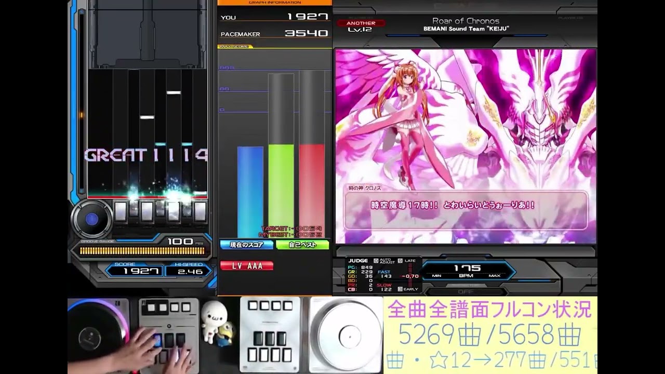Click the BEMANI Sound Team "KE!JU" artist
The width and height of the screenshot is (665, 374).
click(466, 29)
